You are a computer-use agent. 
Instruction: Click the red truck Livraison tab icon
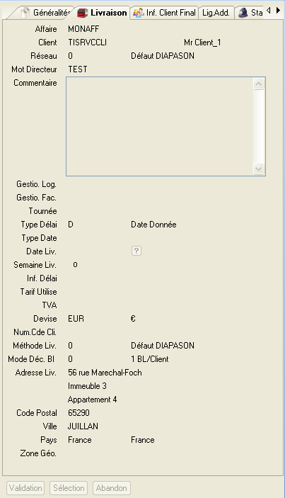click(x=83, y=13)
